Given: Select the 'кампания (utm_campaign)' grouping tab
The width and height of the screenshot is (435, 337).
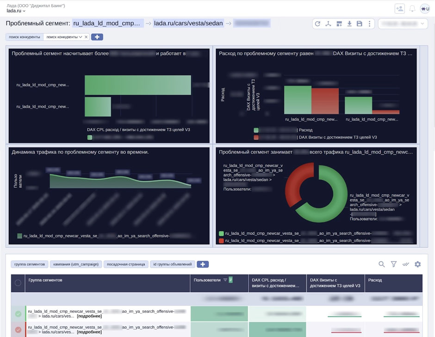Looking at the screenshot, I should click(75, 264).
